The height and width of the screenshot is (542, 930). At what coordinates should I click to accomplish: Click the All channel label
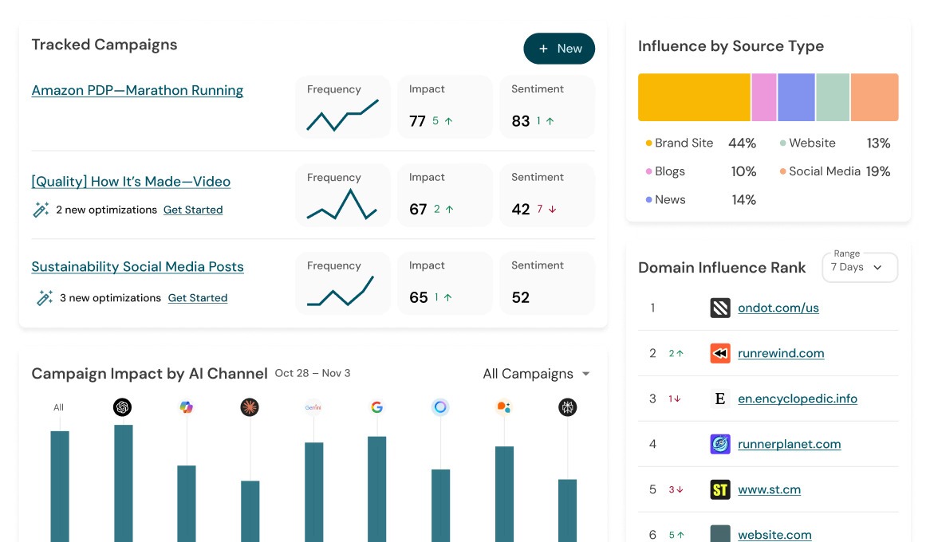(58, 407)
